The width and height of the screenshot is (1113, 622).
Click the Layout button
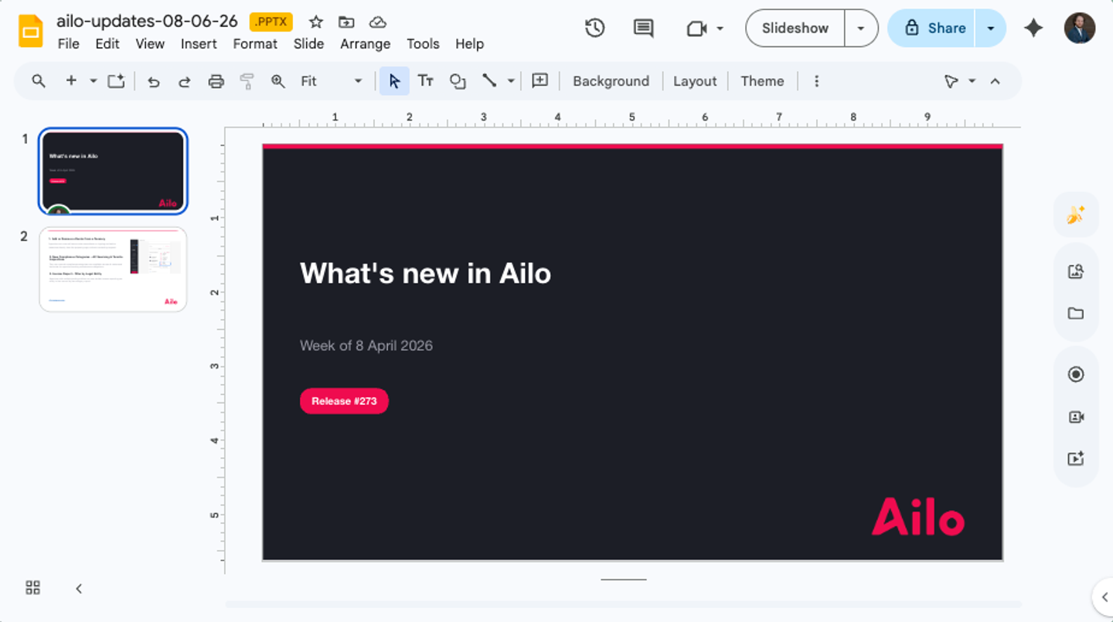(695, 81)
